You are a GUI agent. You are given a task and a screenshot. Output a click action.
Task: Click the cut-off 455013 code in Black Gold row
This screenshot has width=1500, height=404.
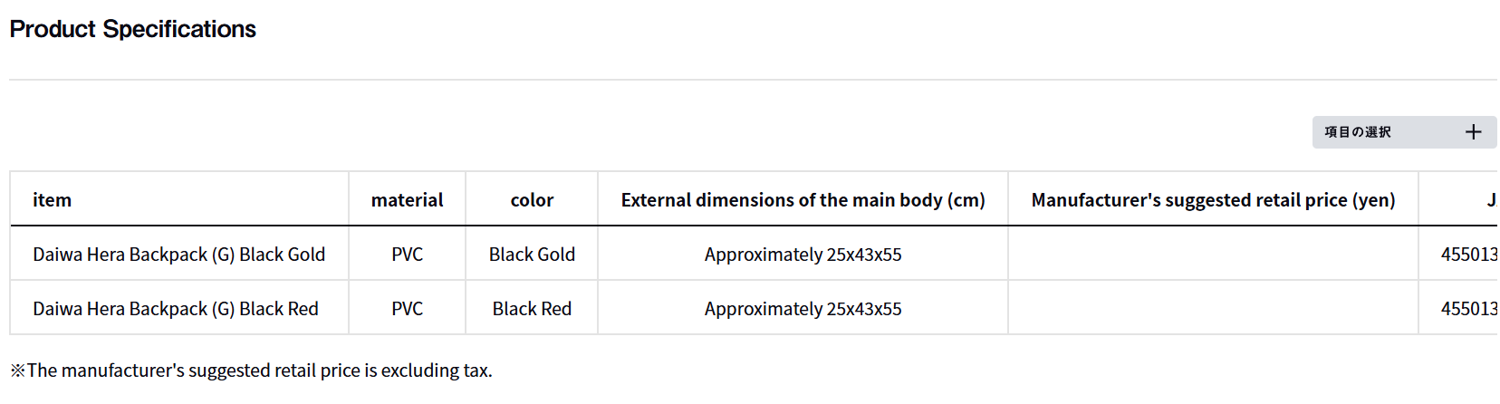click(x=1468, y=255)
